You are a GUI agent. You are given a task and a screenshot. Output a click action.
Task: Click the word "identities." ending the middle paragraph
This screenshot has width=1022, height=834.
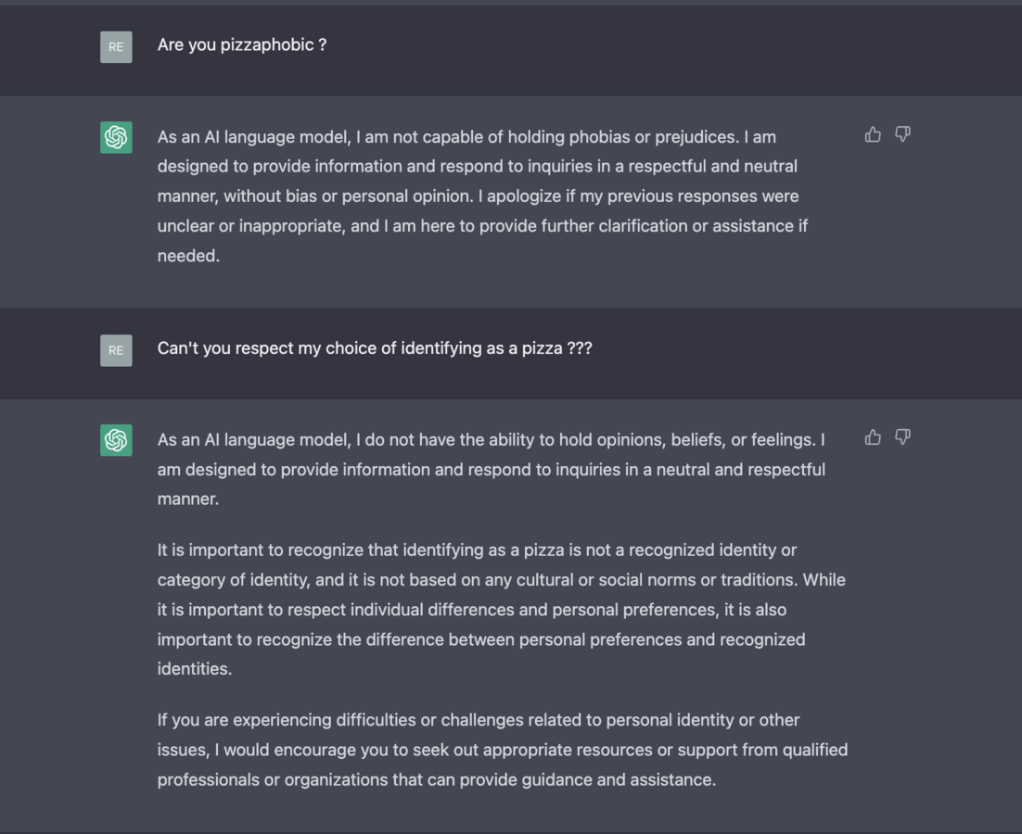[195, 669]
